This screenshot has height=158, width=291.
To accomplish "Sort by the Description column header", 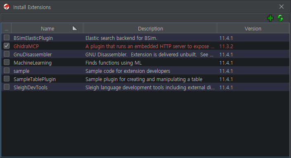I will coord(150,28).
